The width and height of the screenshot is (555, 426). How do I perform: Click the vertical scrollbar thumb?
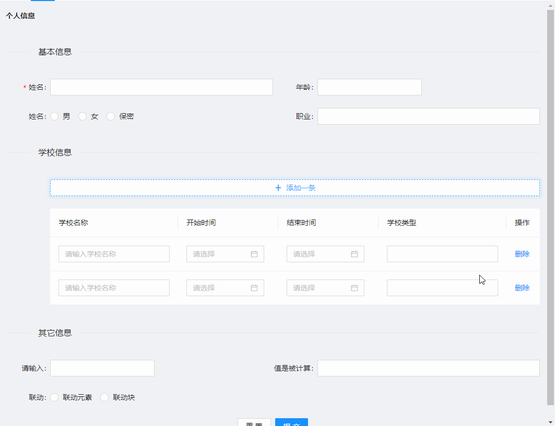click(x=550, y=207)
